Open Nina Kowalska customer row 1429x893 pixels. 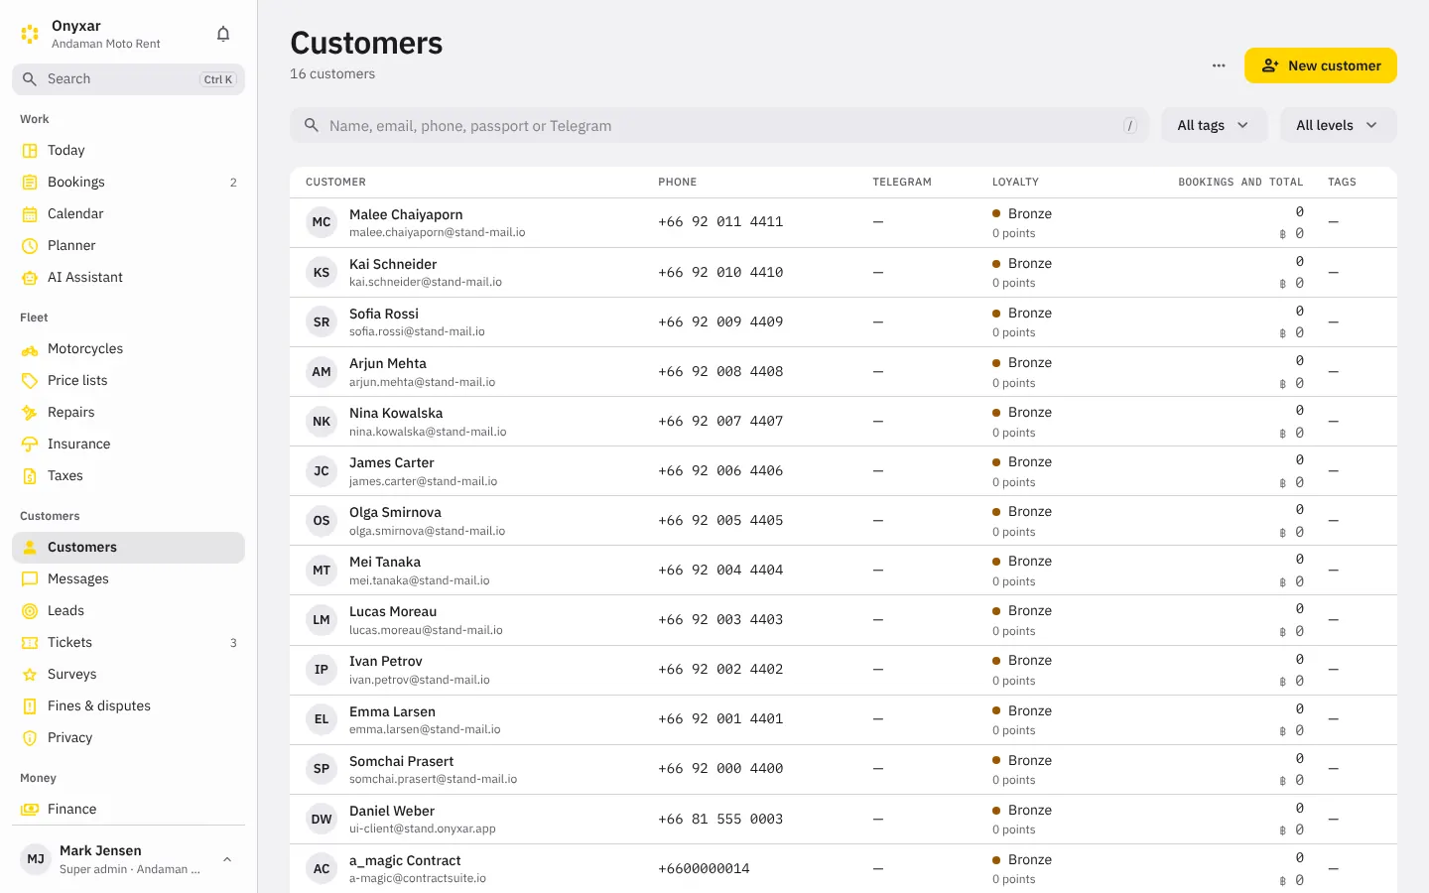[844, 421]
